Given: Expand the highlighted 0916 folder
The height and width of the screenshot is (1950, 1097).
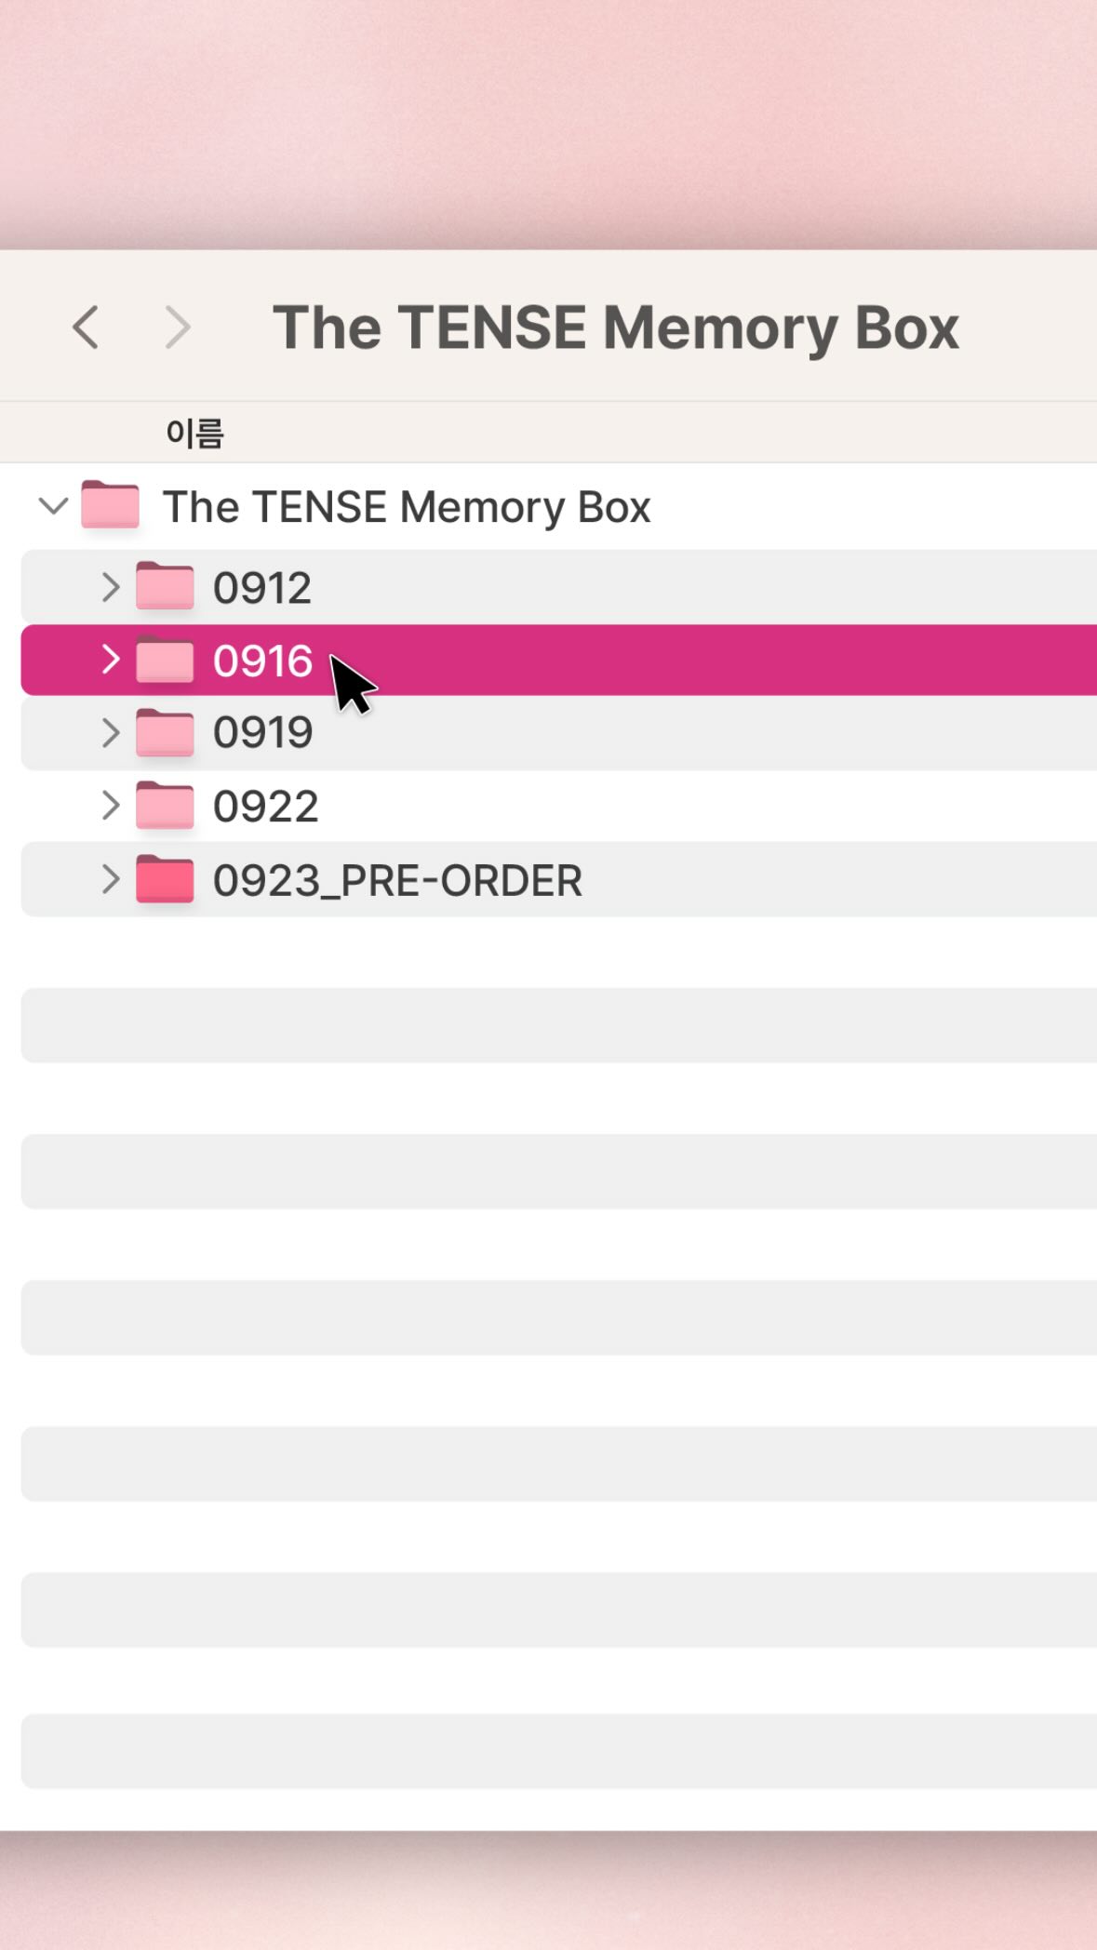Looking at the screenshot, I should click(x=110, y=660).
